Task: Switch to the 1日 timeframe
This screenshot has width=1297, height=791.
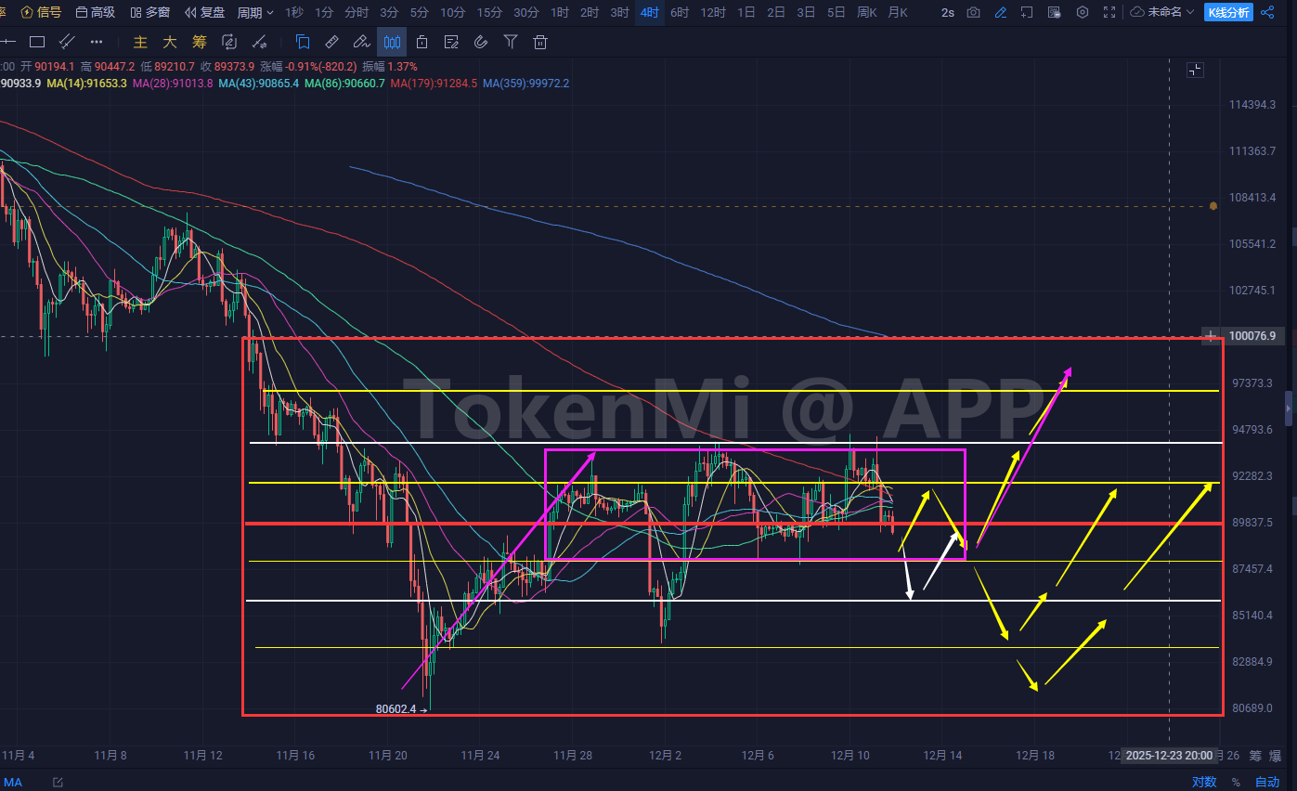Action: 746,12
